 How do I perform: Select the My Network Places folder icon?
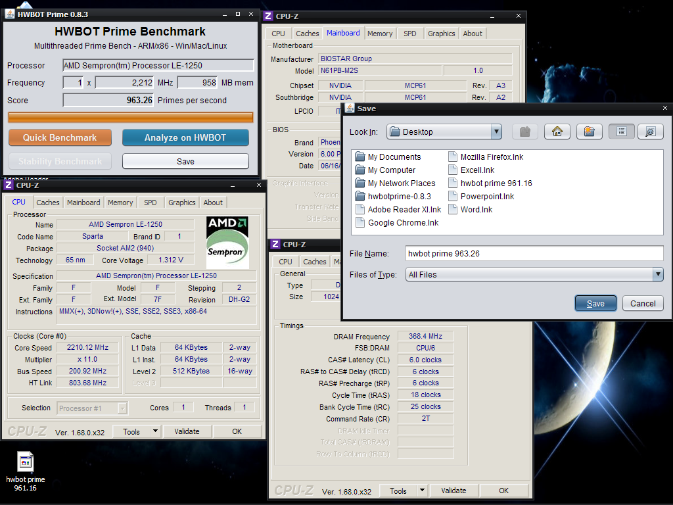(360, 183)
